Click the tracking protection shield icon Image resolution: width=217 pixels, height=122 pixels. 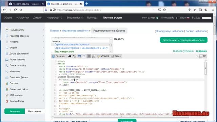coord(46,10)
